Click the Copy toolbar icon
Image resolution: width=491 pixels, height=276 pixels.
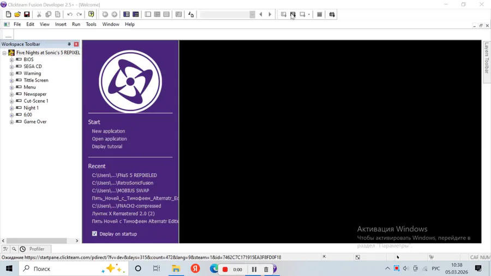click(x=48, y=14)
